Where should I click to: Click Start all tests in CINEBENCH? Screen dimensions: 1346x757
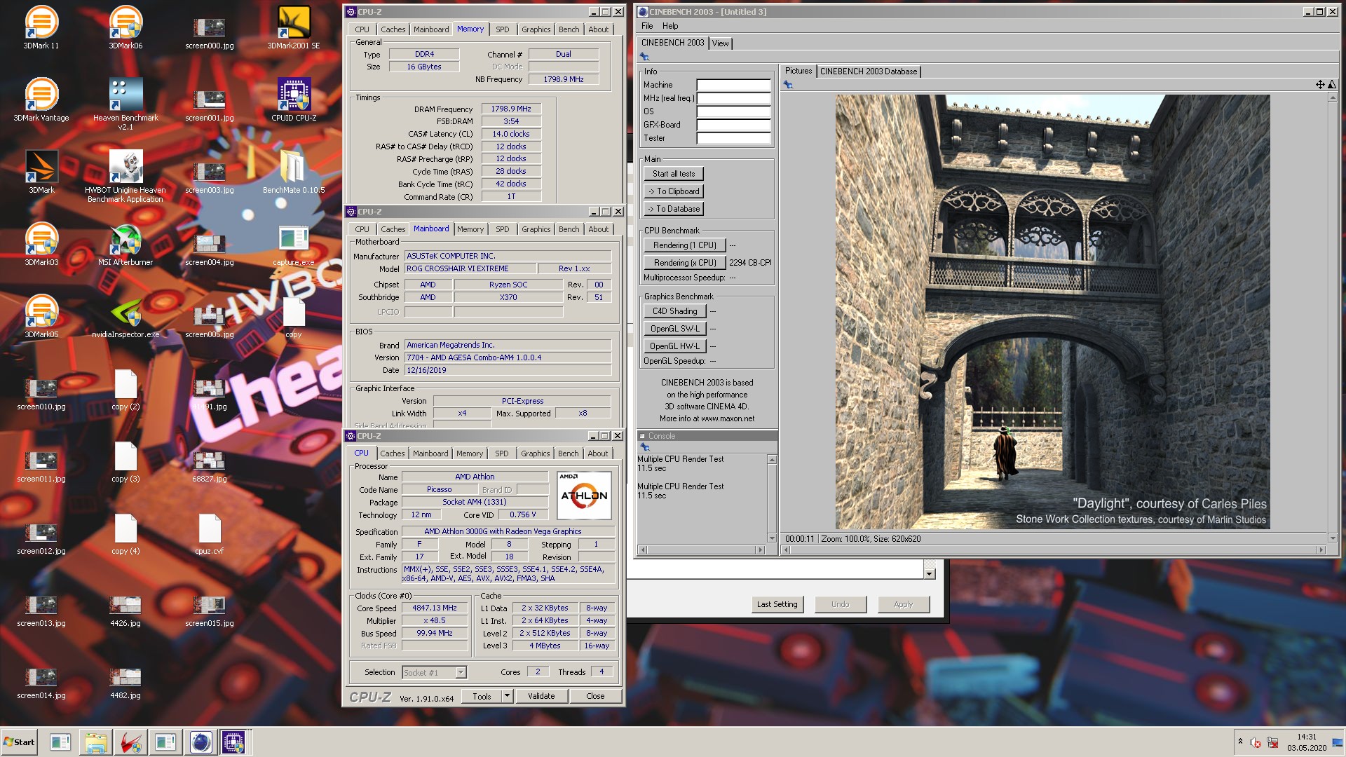674,174
